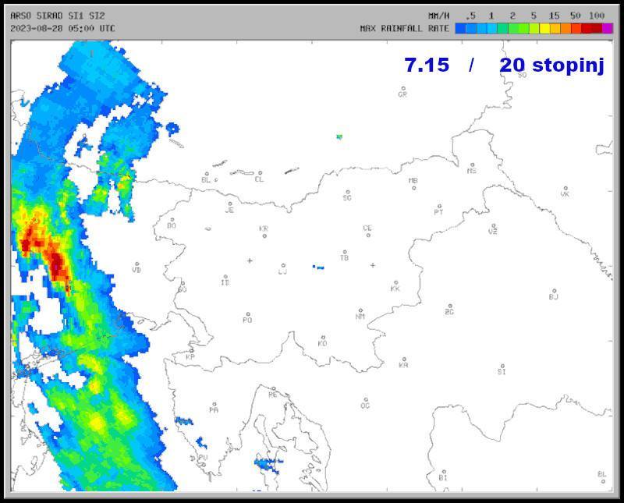This screenshot has height=503, width=624.
Task: Pick the KP city marker on the coast
Action: point(191,350)
